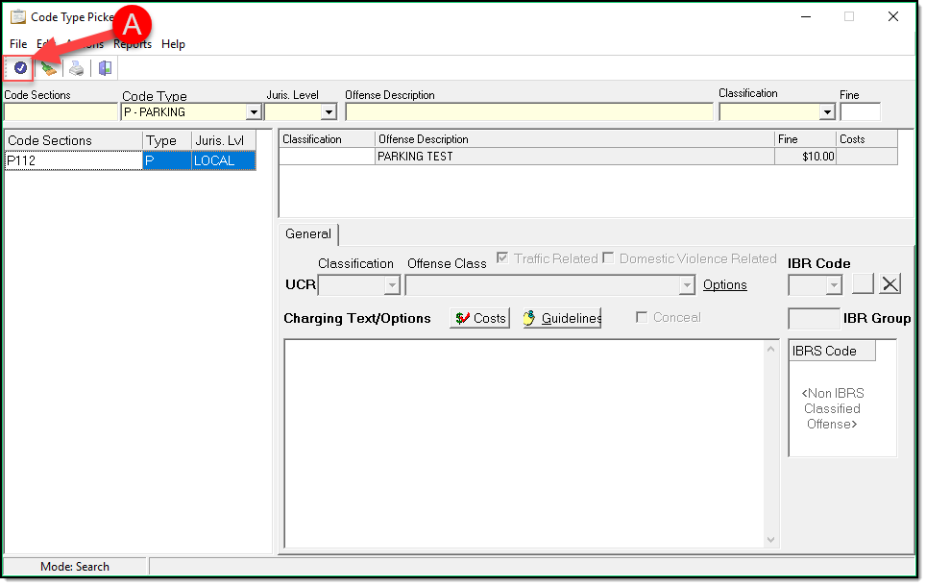Image resolution: width=926 pixels, height=586 pixels.
Task: Open the File menu
Action: 18,44
